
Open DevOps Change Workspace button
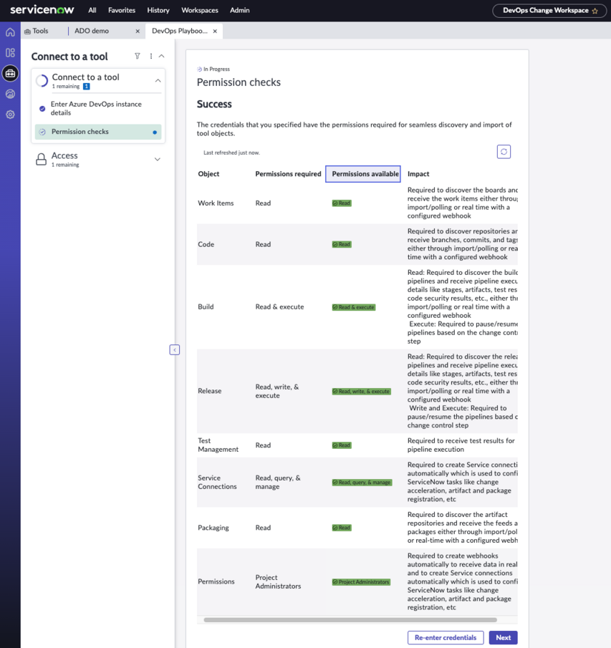coord(549,11)
